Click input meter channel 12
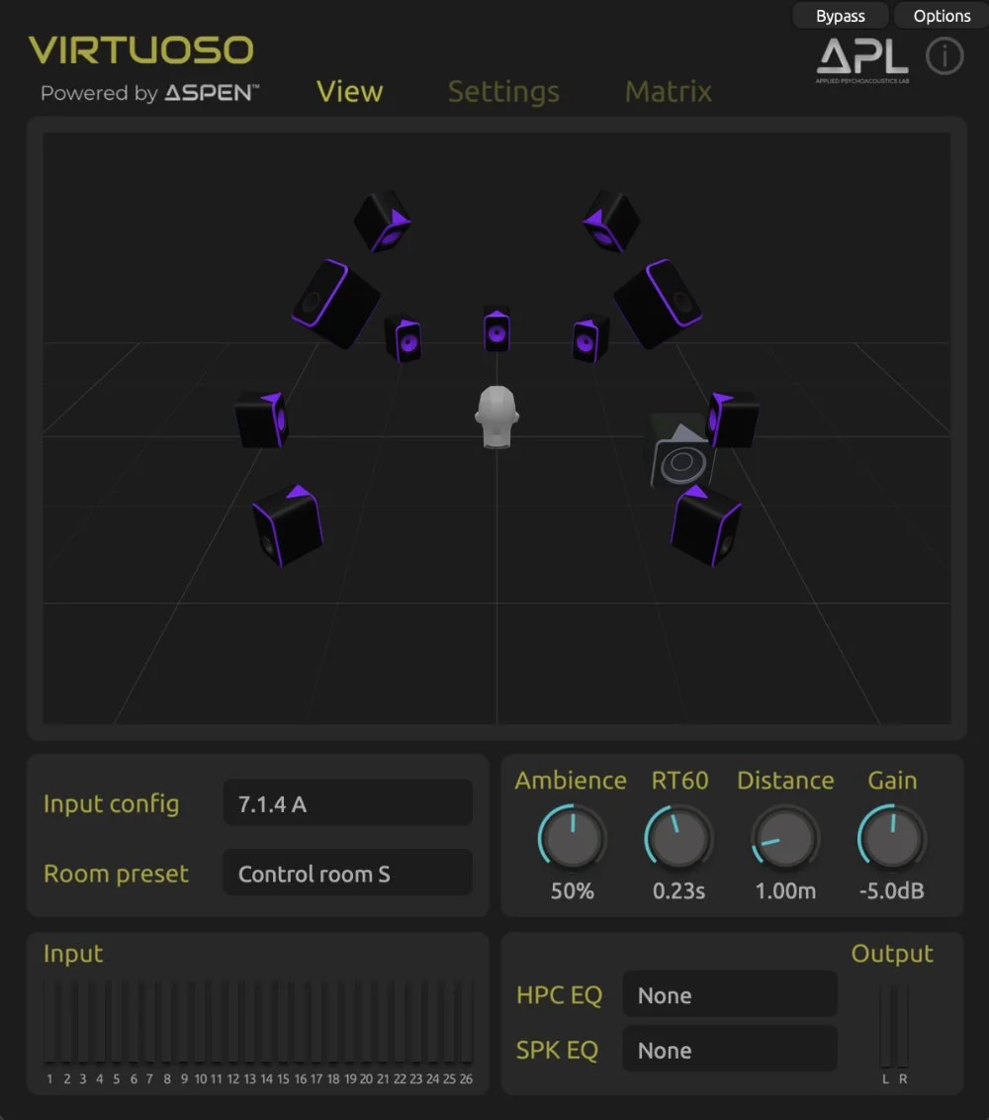The image size is (989, 1120). (232, 1021)
